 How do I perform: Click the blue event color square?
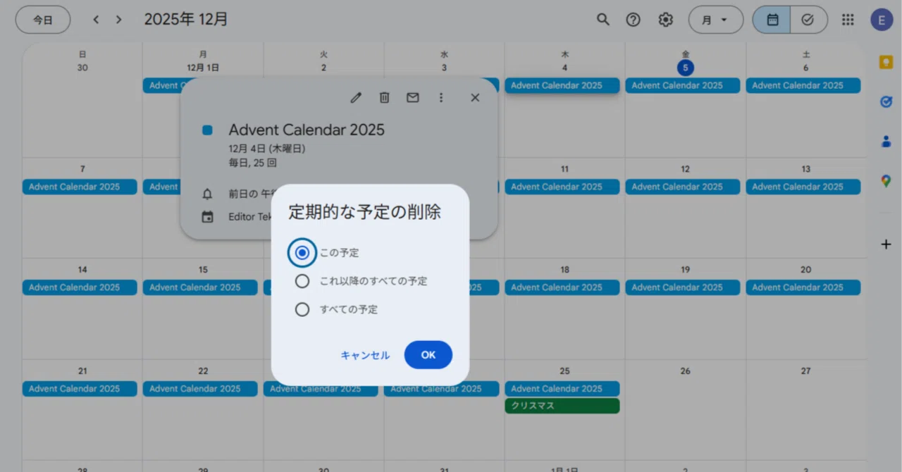pos(207,130)
